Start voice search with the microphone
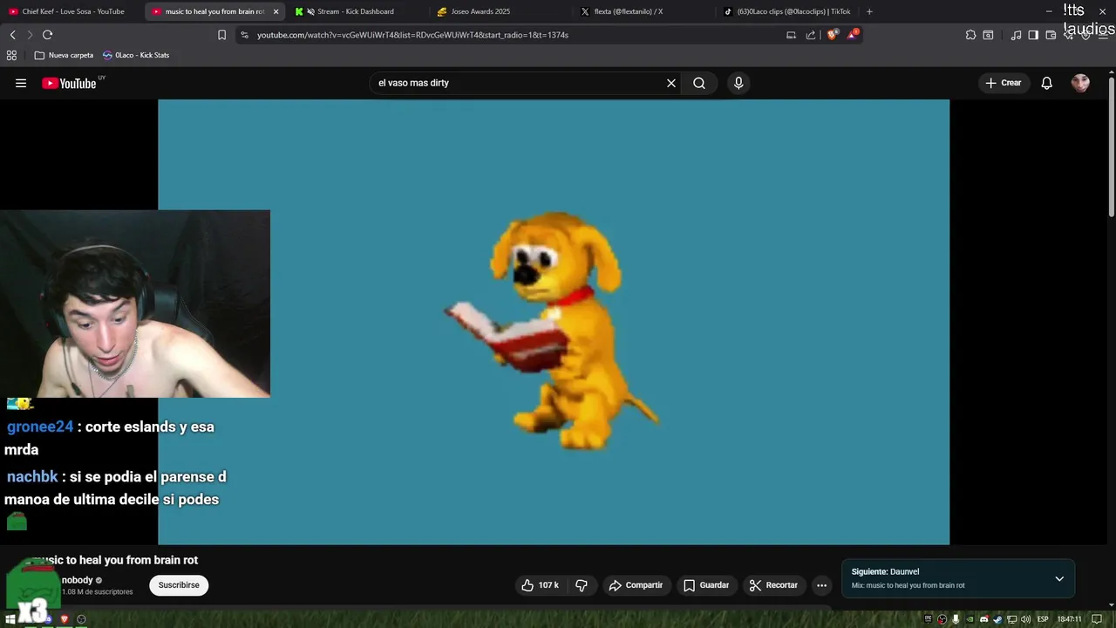Image resolution: width=1116 pixels, height=628 pixels. tap(738, 83)
